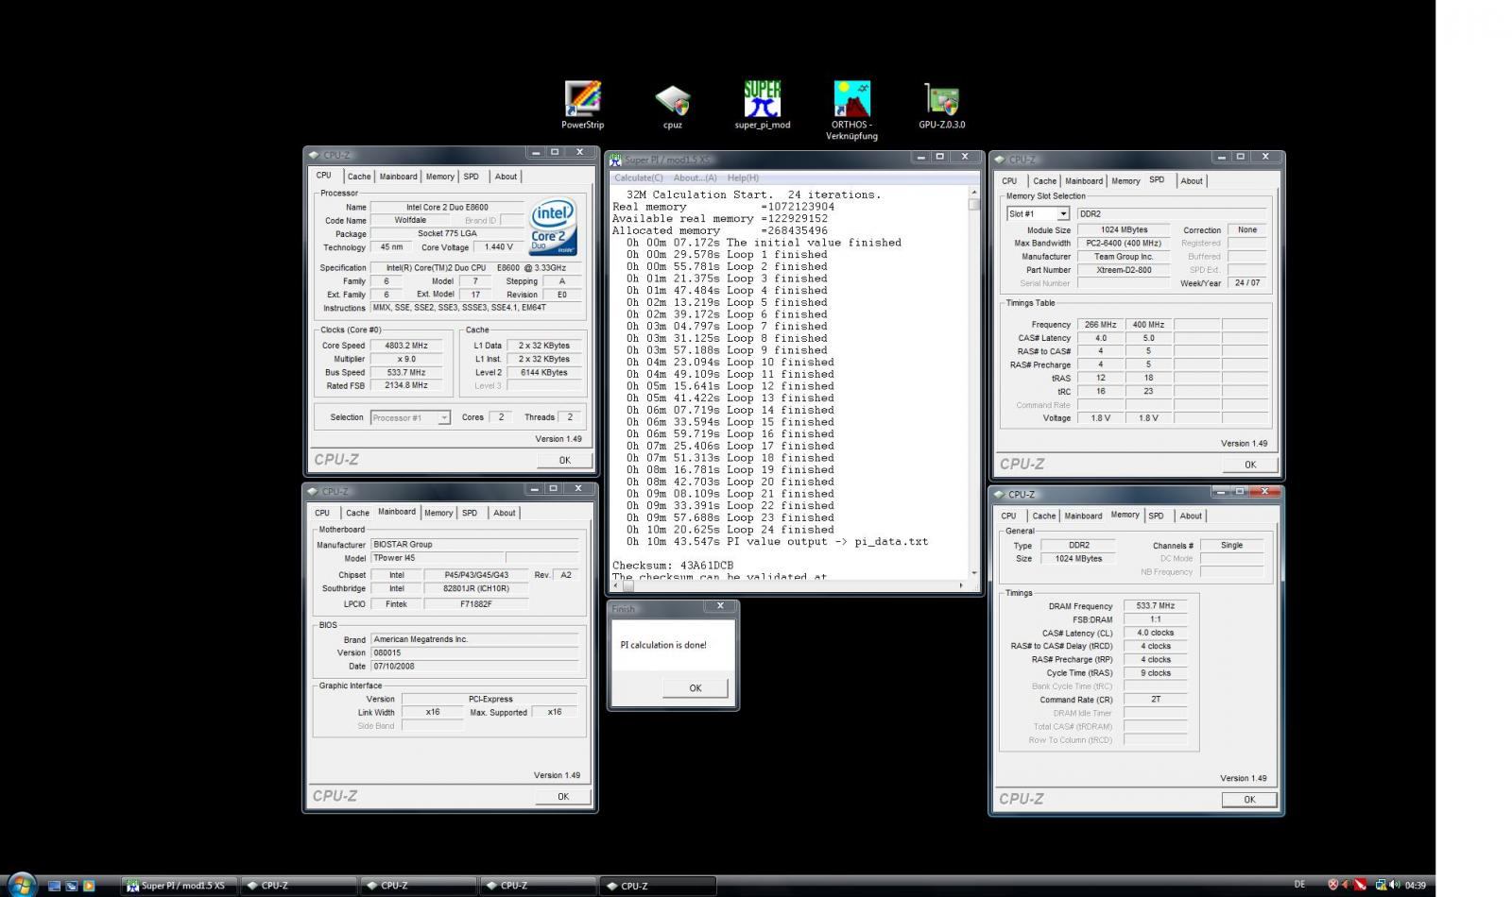Confirm the PI calculation is done dialog with OK
Image resolution: width=1512 pixels, height=897 pixels.
coord(696,688)
